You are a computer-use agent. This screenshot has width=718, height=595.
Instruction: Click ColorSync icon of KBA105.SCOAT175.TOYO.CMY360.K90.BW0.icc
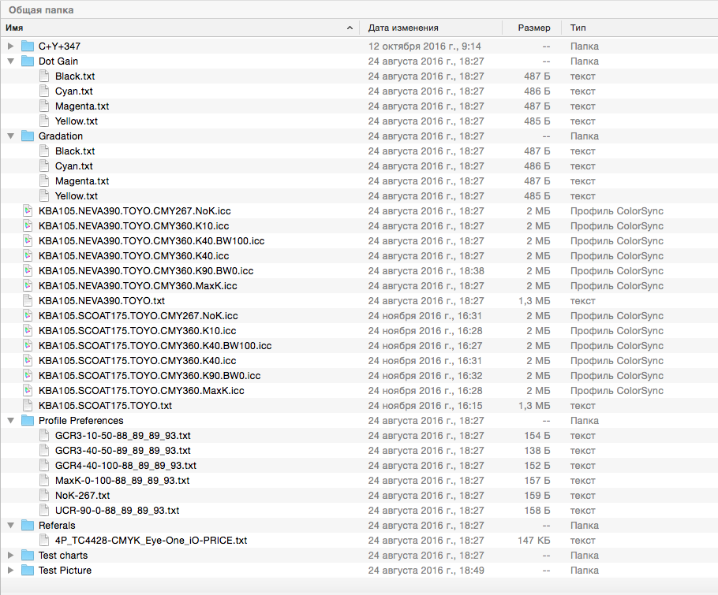(x=28, y=376)
